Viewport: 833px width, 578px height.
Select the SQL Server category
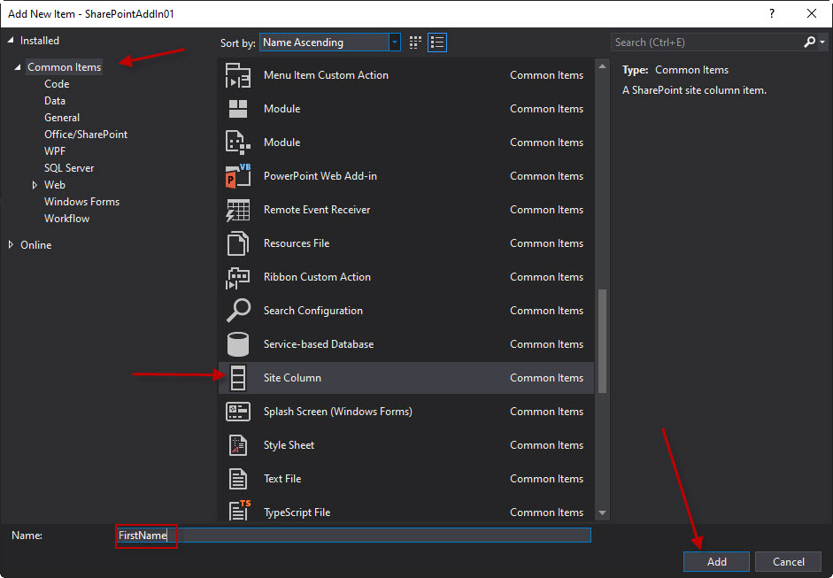pyautogui.click(x=69, y=168)
